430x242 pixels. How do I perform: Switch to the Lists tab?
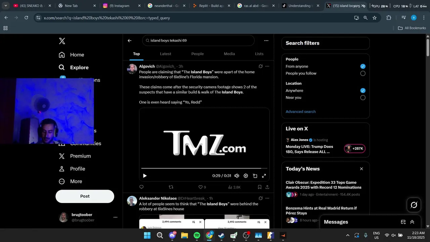click(259, 54)
